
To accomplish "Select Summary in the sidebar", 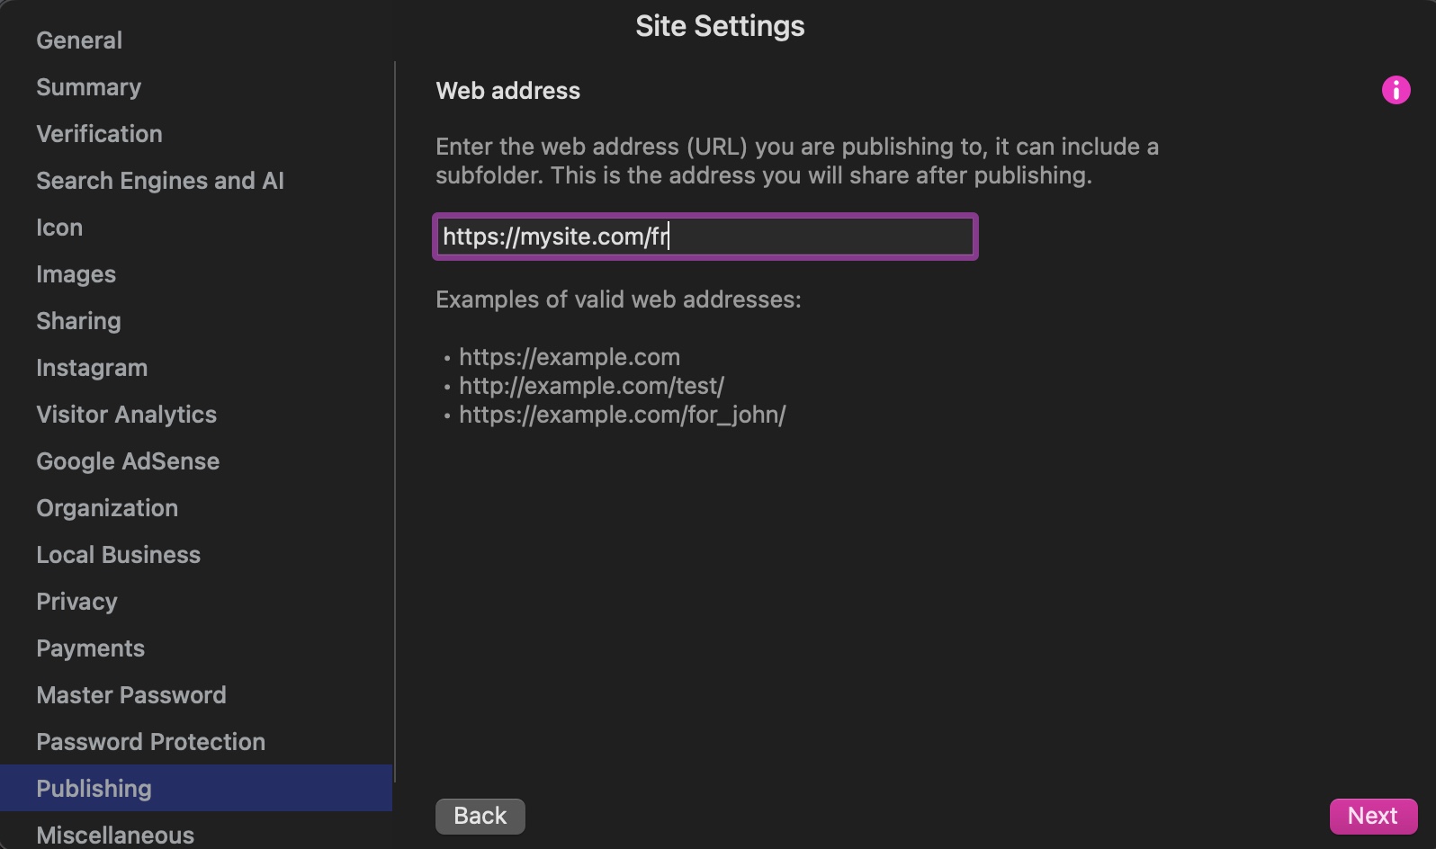I will [88, 87].
